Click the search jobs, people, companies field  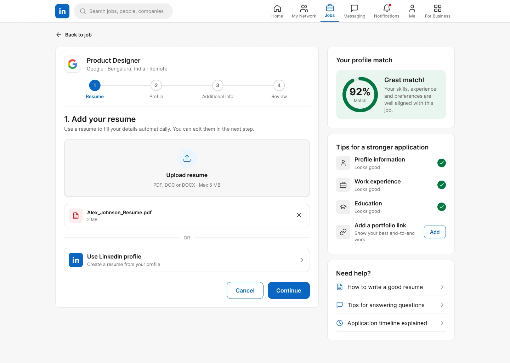coord(123,11)
